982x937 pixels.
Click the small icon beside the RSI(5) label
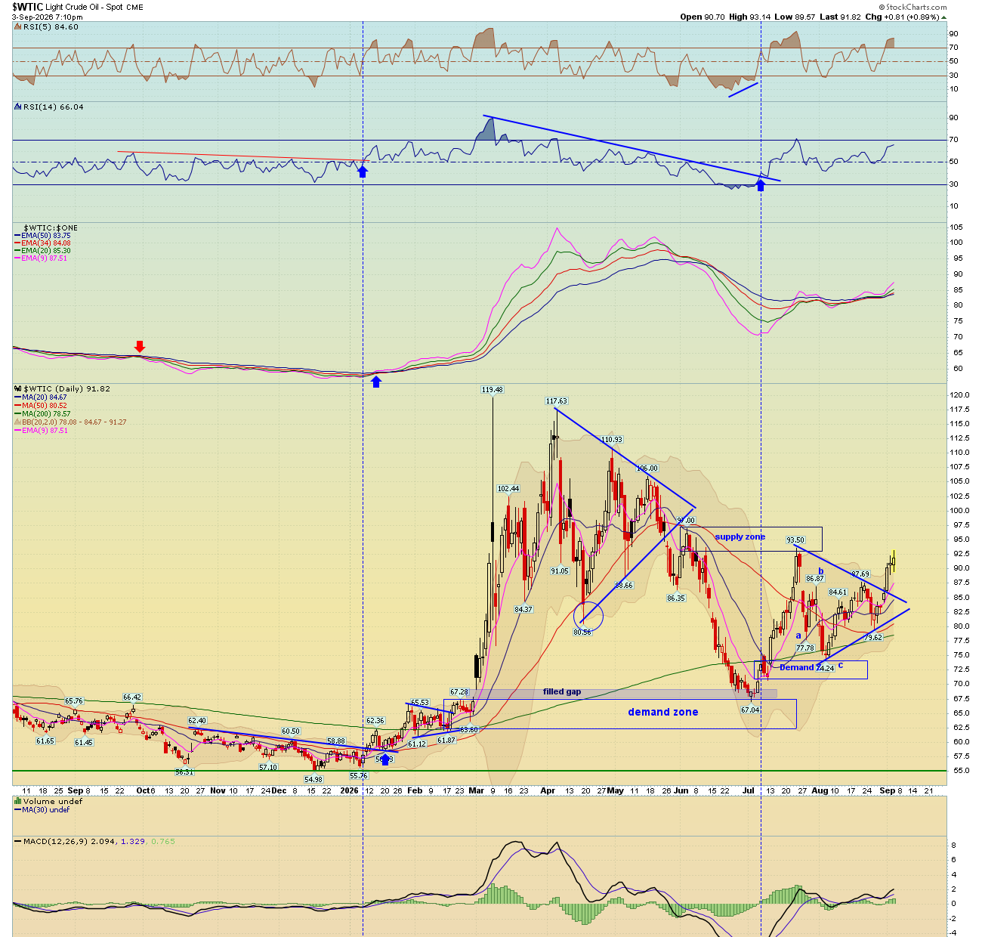click(18, 27)
